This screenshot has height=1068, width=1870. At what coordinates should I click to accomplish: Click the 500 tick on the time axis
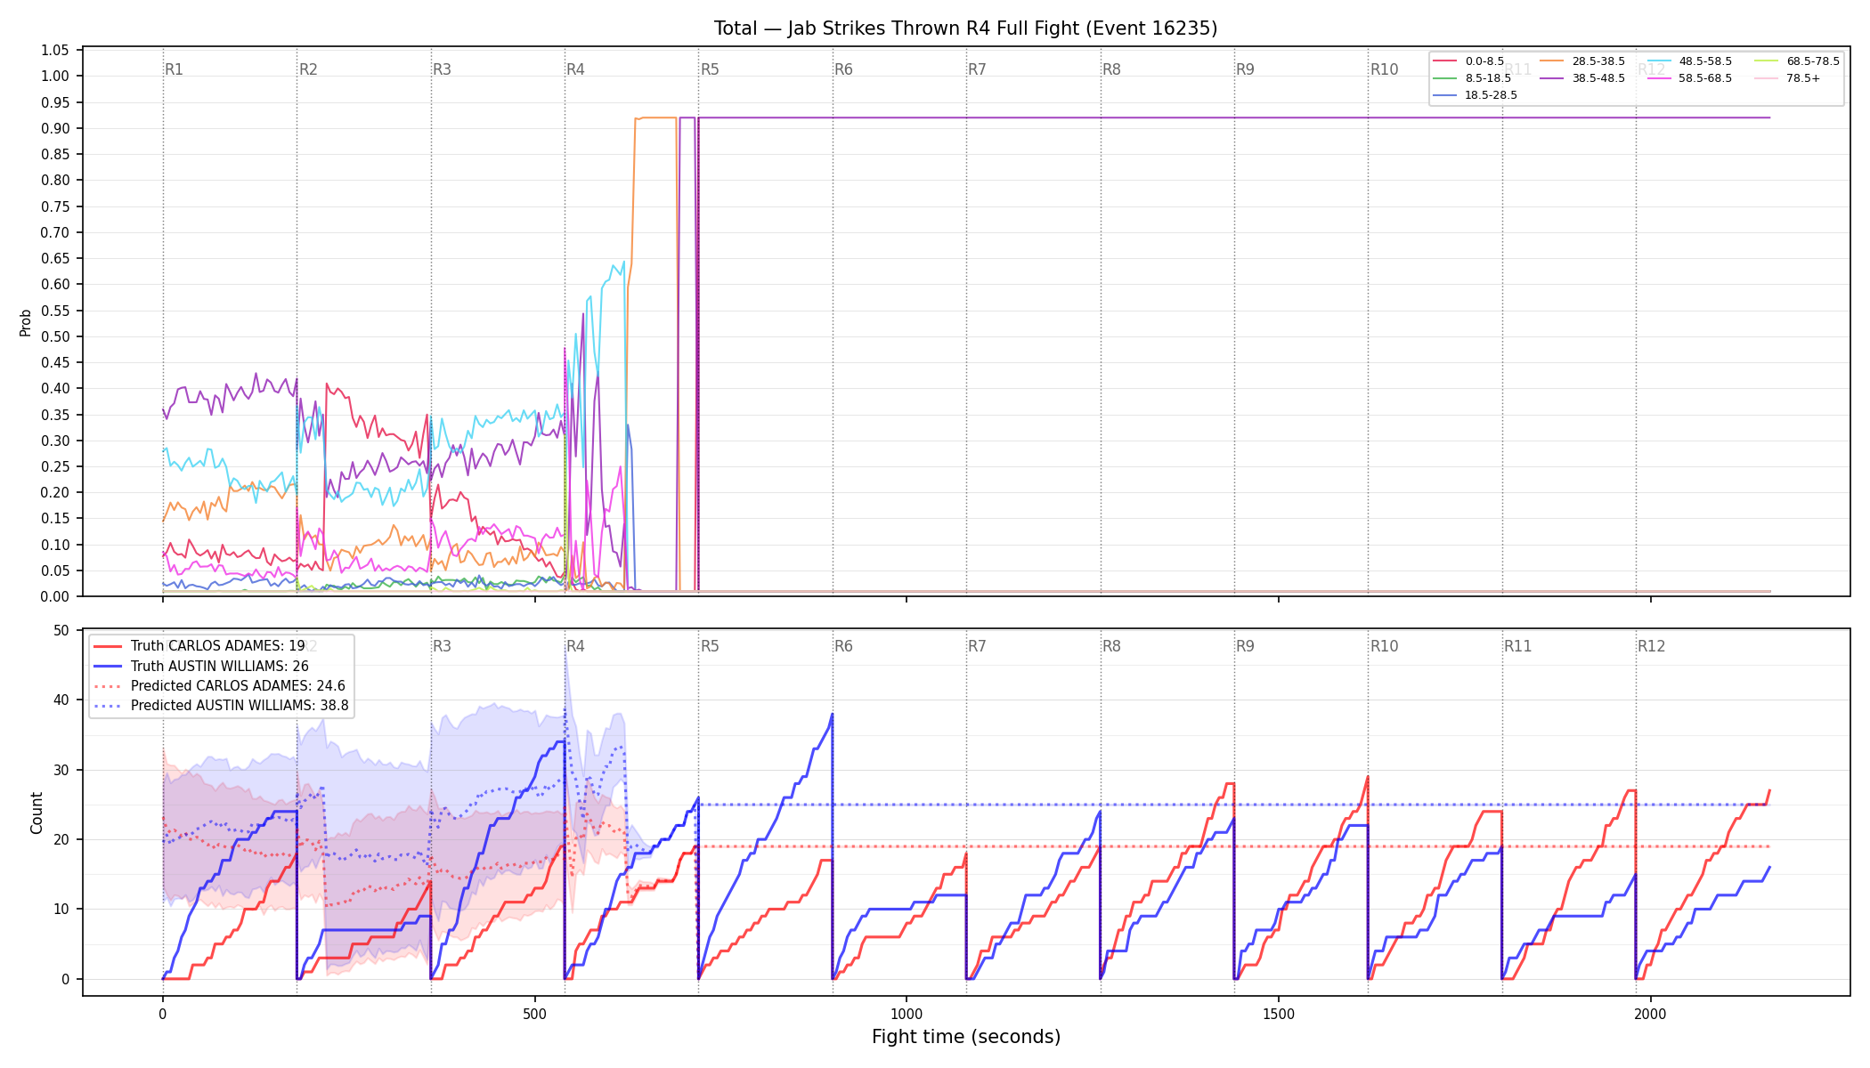pos(534,1014)
